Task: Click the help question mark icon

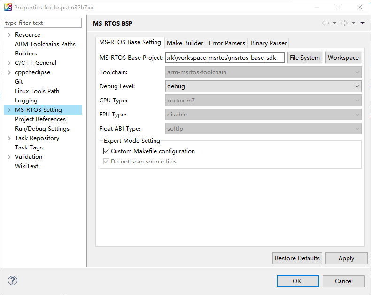Action: pos(13,280)
